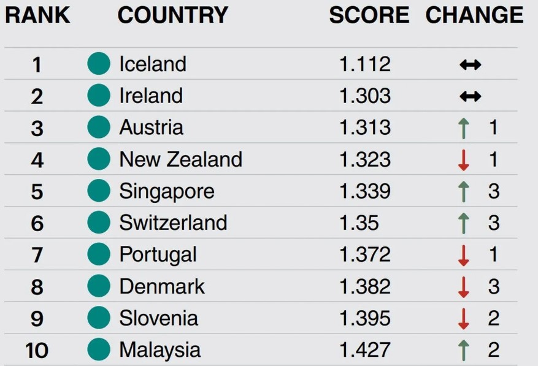Click the SCORE column header
The image size is (538, 366).
369,15
